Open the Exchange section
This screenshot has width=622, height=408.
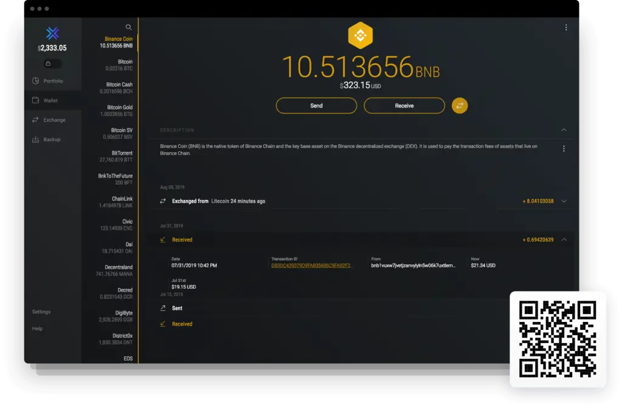tap(53, 120)
